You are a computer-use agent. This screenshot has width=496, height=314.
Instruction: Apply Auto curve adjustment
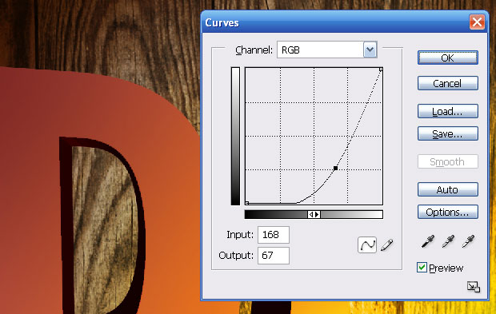pos(448,189)
